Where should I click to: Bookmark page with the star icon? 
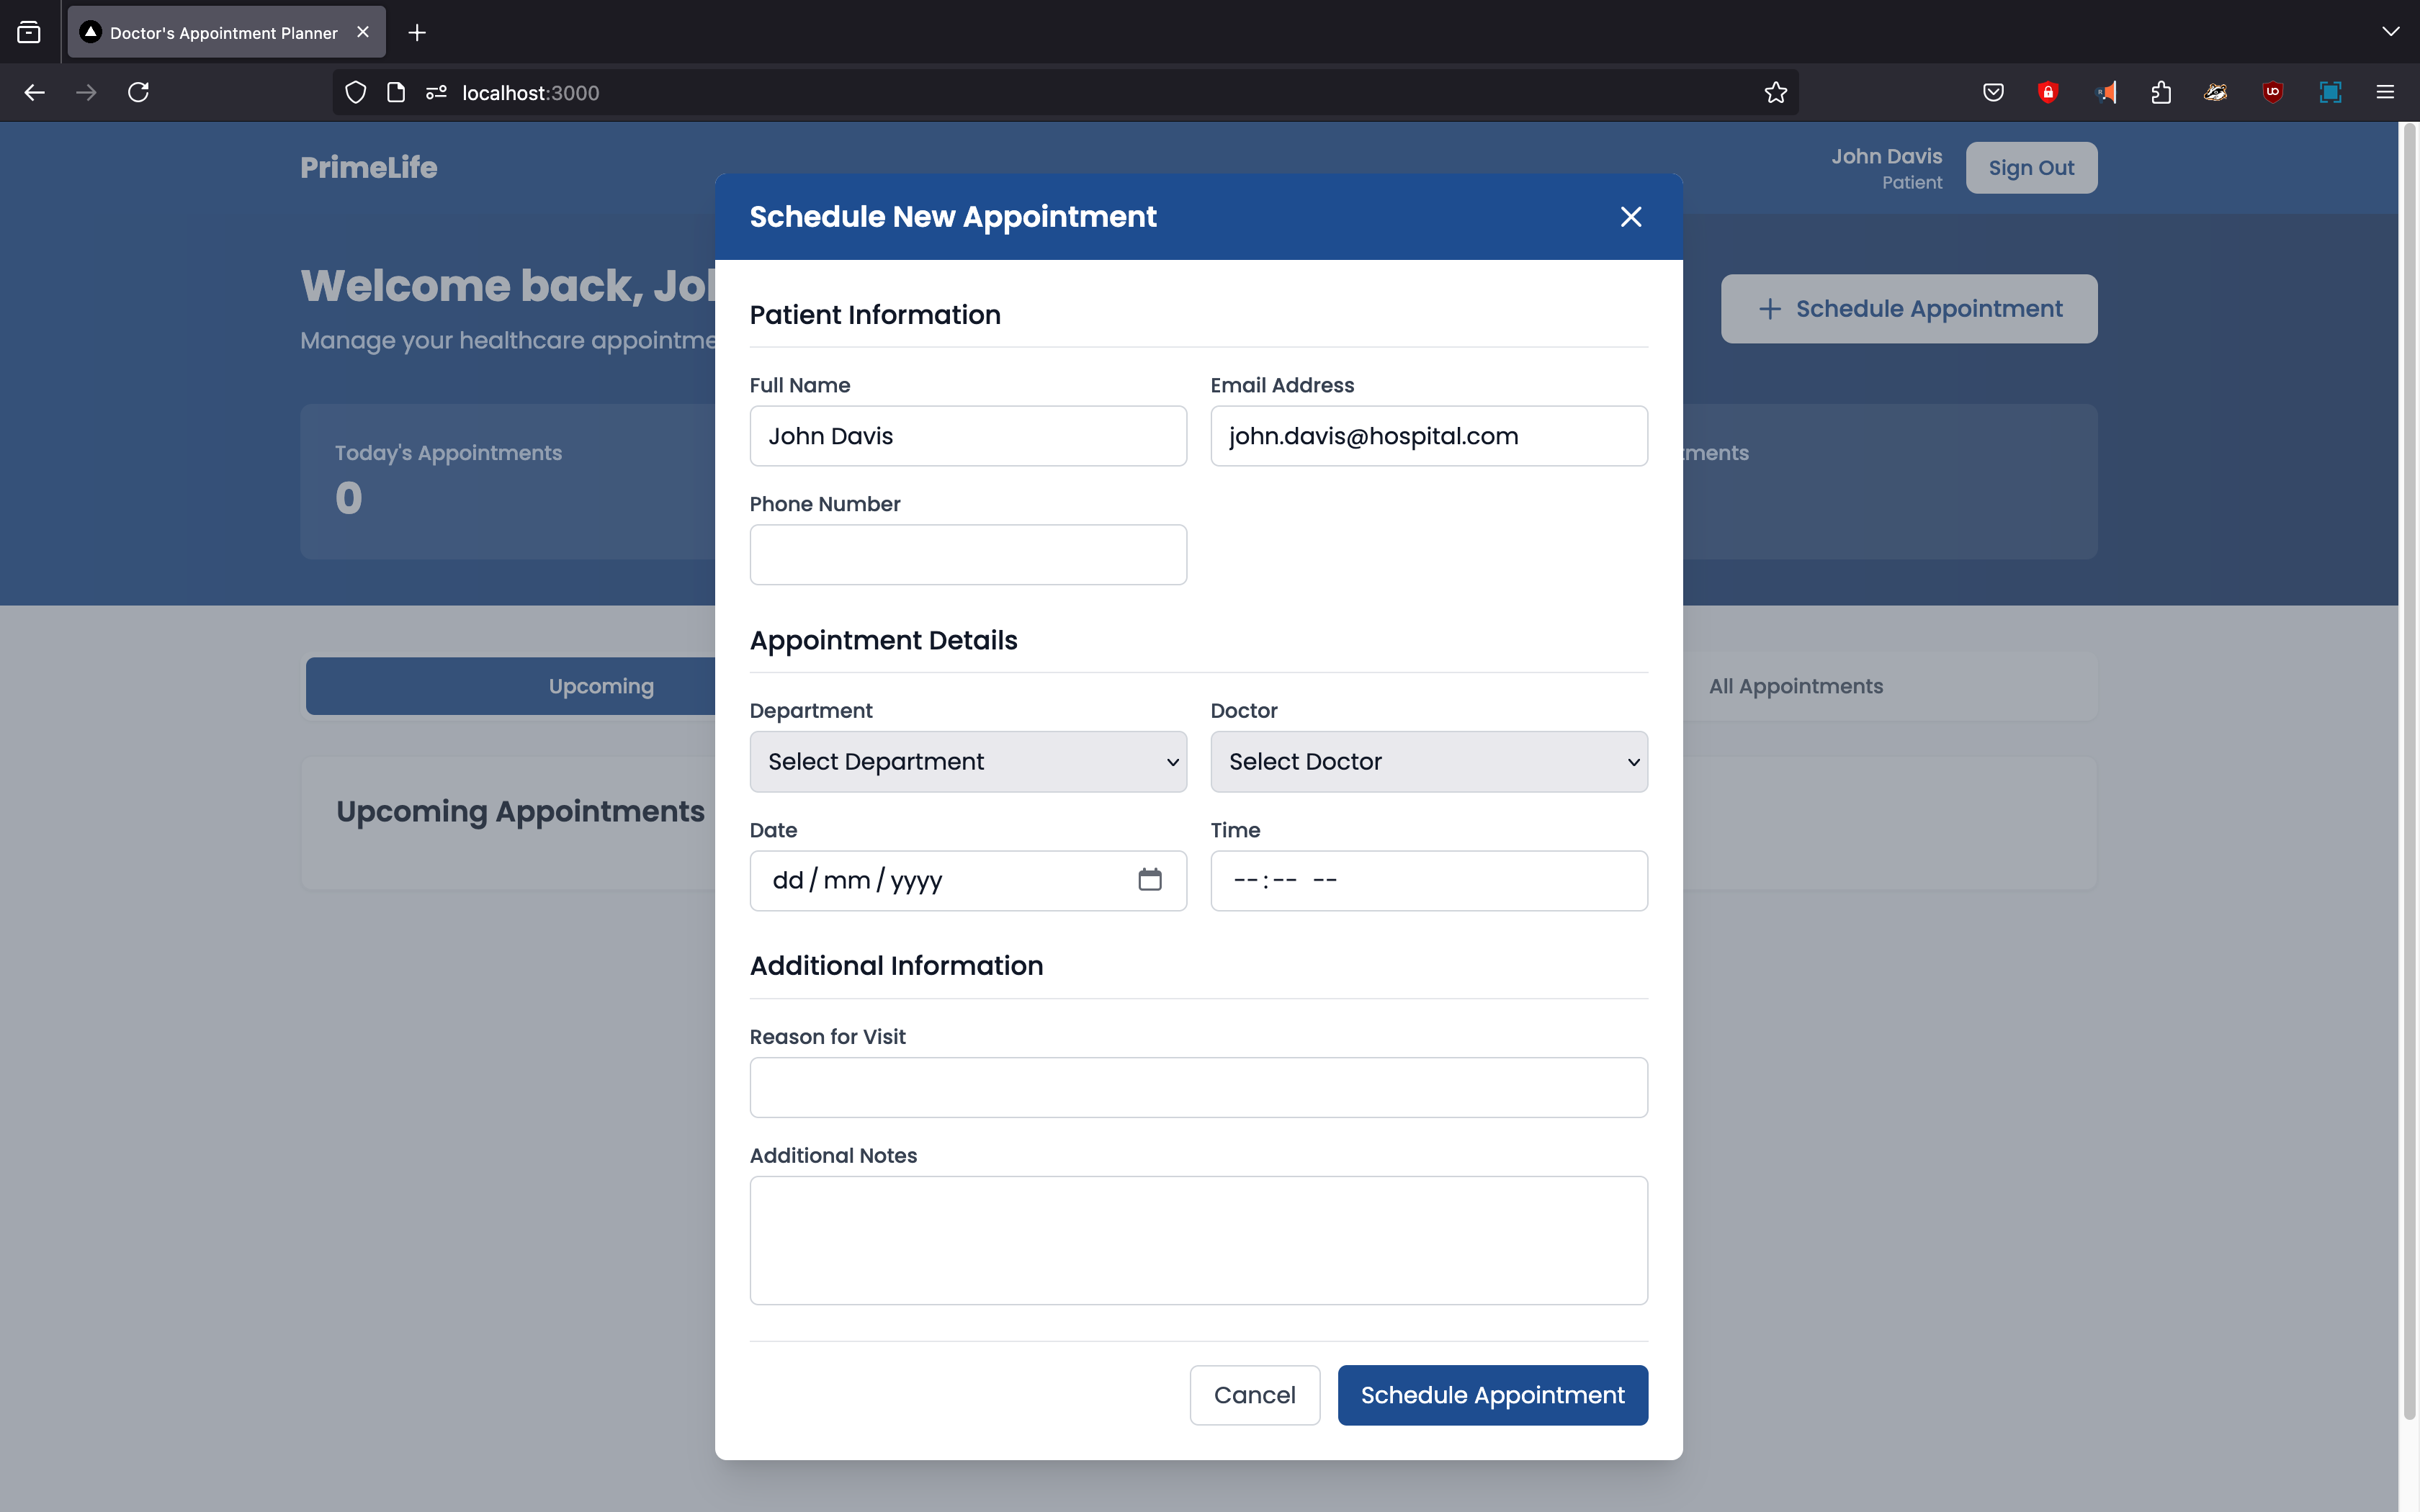pyautogui.click(x=1775, y=92)
